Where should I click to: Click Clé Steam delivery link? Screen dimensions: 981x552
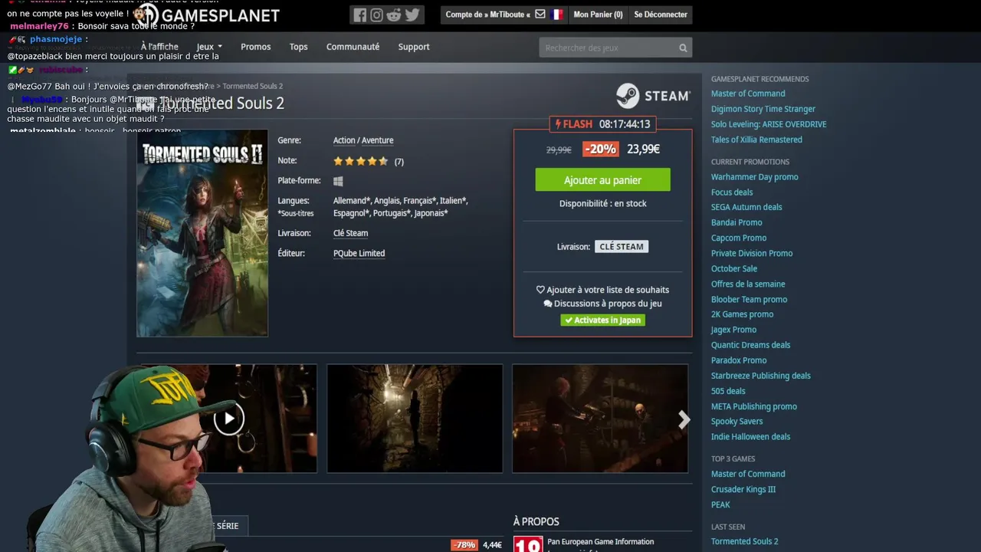(x=350, y=233)
